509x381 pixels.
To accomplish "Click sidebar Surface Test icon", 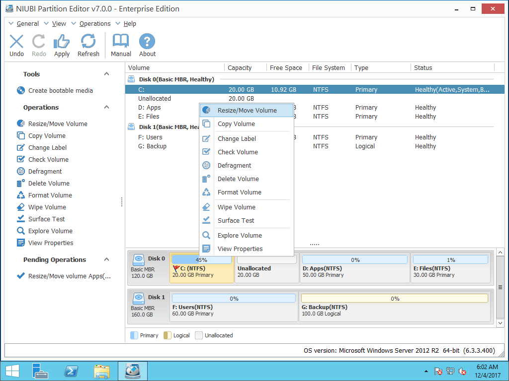I will 21,219.
